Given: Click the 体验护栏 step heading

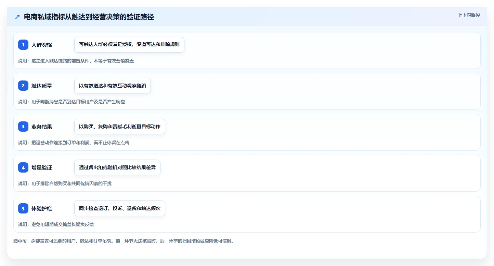Looking at the screenshot, I should click(42, 208).
